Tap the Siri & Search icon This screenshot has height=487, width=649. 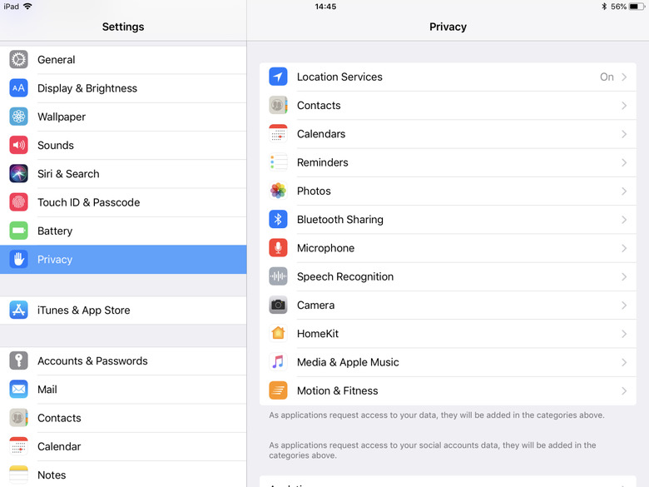pos(18,174)
